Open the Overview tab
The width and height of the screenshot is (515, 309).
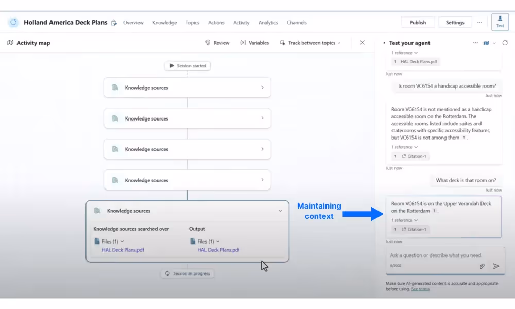133,22
